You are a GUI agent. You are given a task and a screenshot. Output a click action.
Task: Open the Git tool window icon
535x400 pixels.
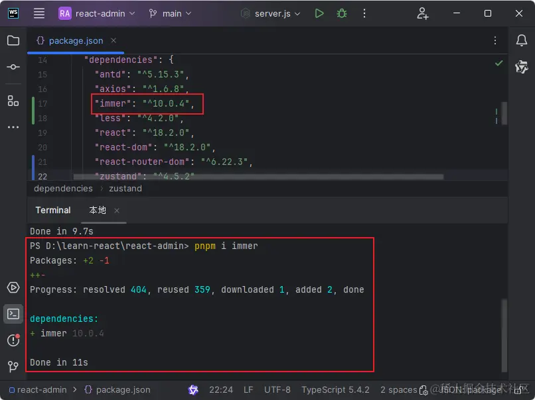pos(13,366)
